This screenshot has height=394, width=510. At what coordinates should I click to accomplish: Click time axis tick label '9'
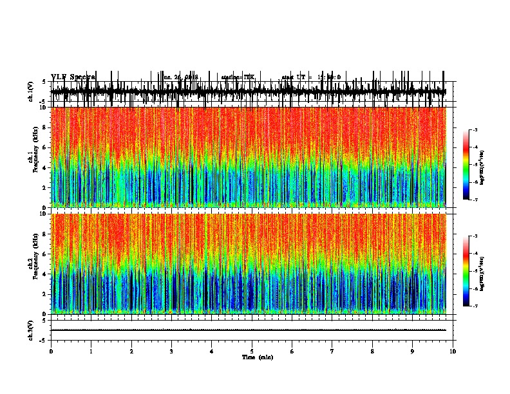click(x=412, y=352)
